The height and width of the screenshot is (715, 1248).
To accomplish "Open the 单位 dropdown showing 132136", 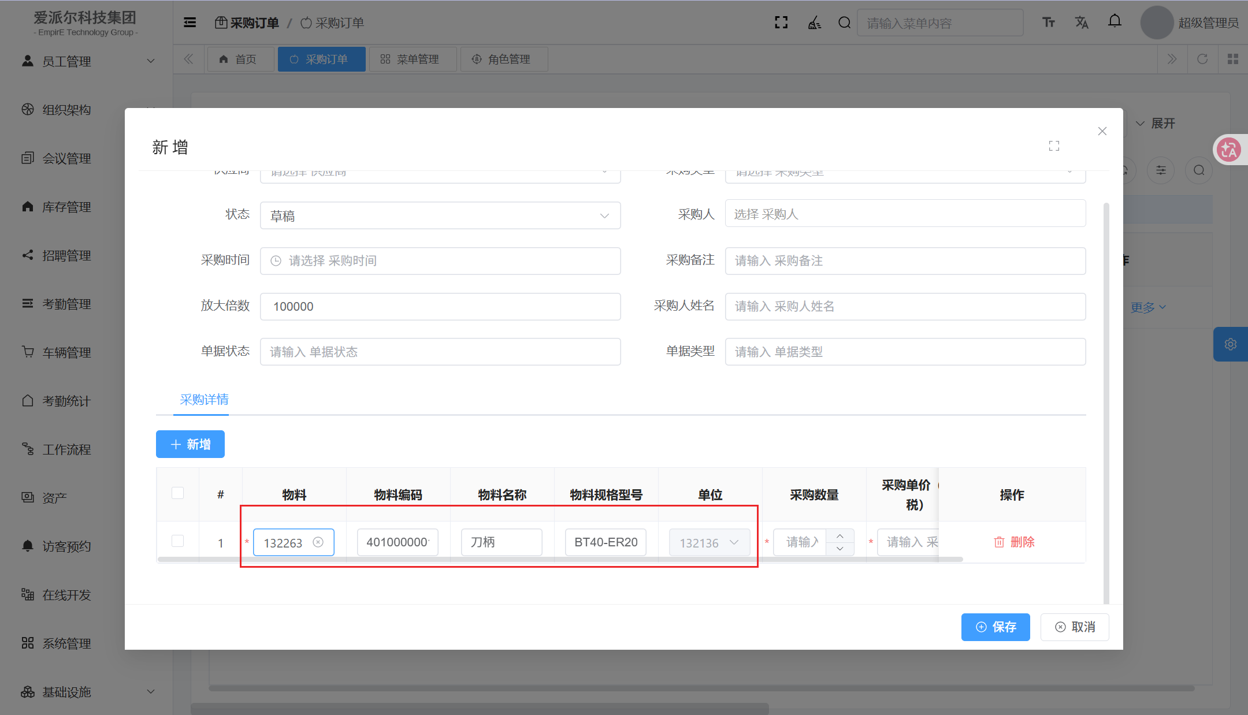I will point(709,542).
